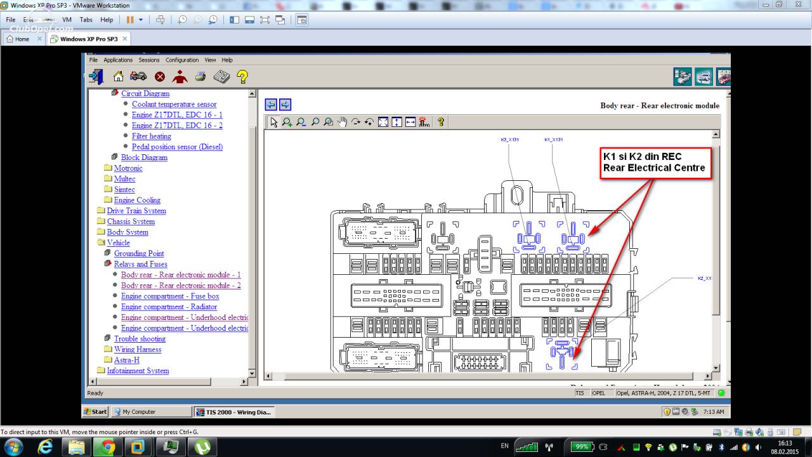This screenshot has width=812, height=457.
Task: Go back with the left arrow button
Action: point(271,105)
